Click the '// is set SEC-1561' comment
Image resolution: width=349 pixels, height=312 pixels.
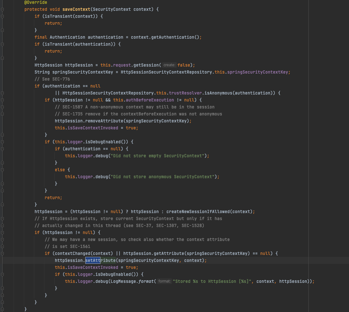point(67,247)
